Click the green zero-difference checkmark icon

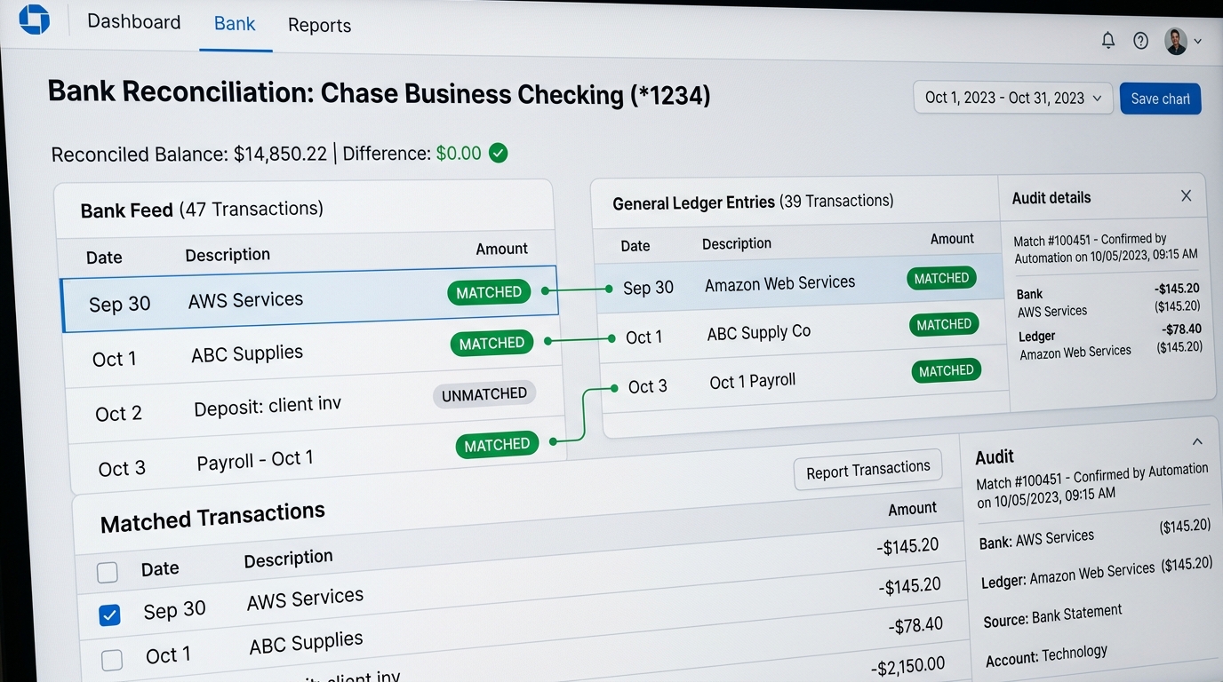[x=499, y=153]
